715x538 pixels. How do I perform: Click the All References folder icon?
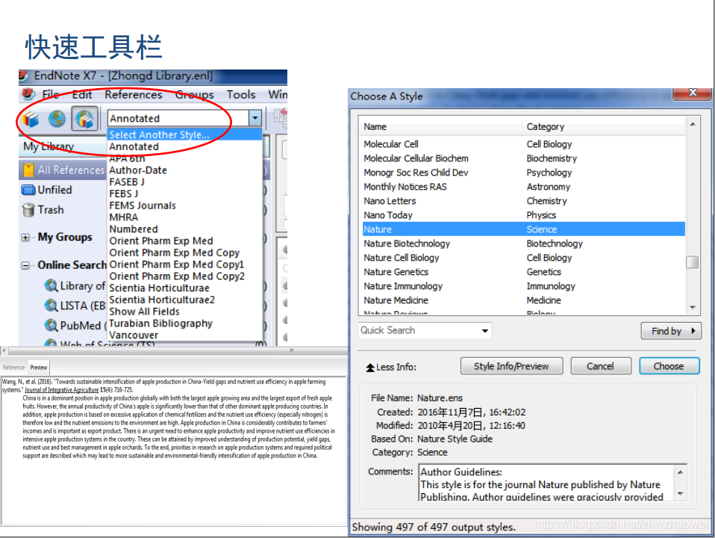28,170
